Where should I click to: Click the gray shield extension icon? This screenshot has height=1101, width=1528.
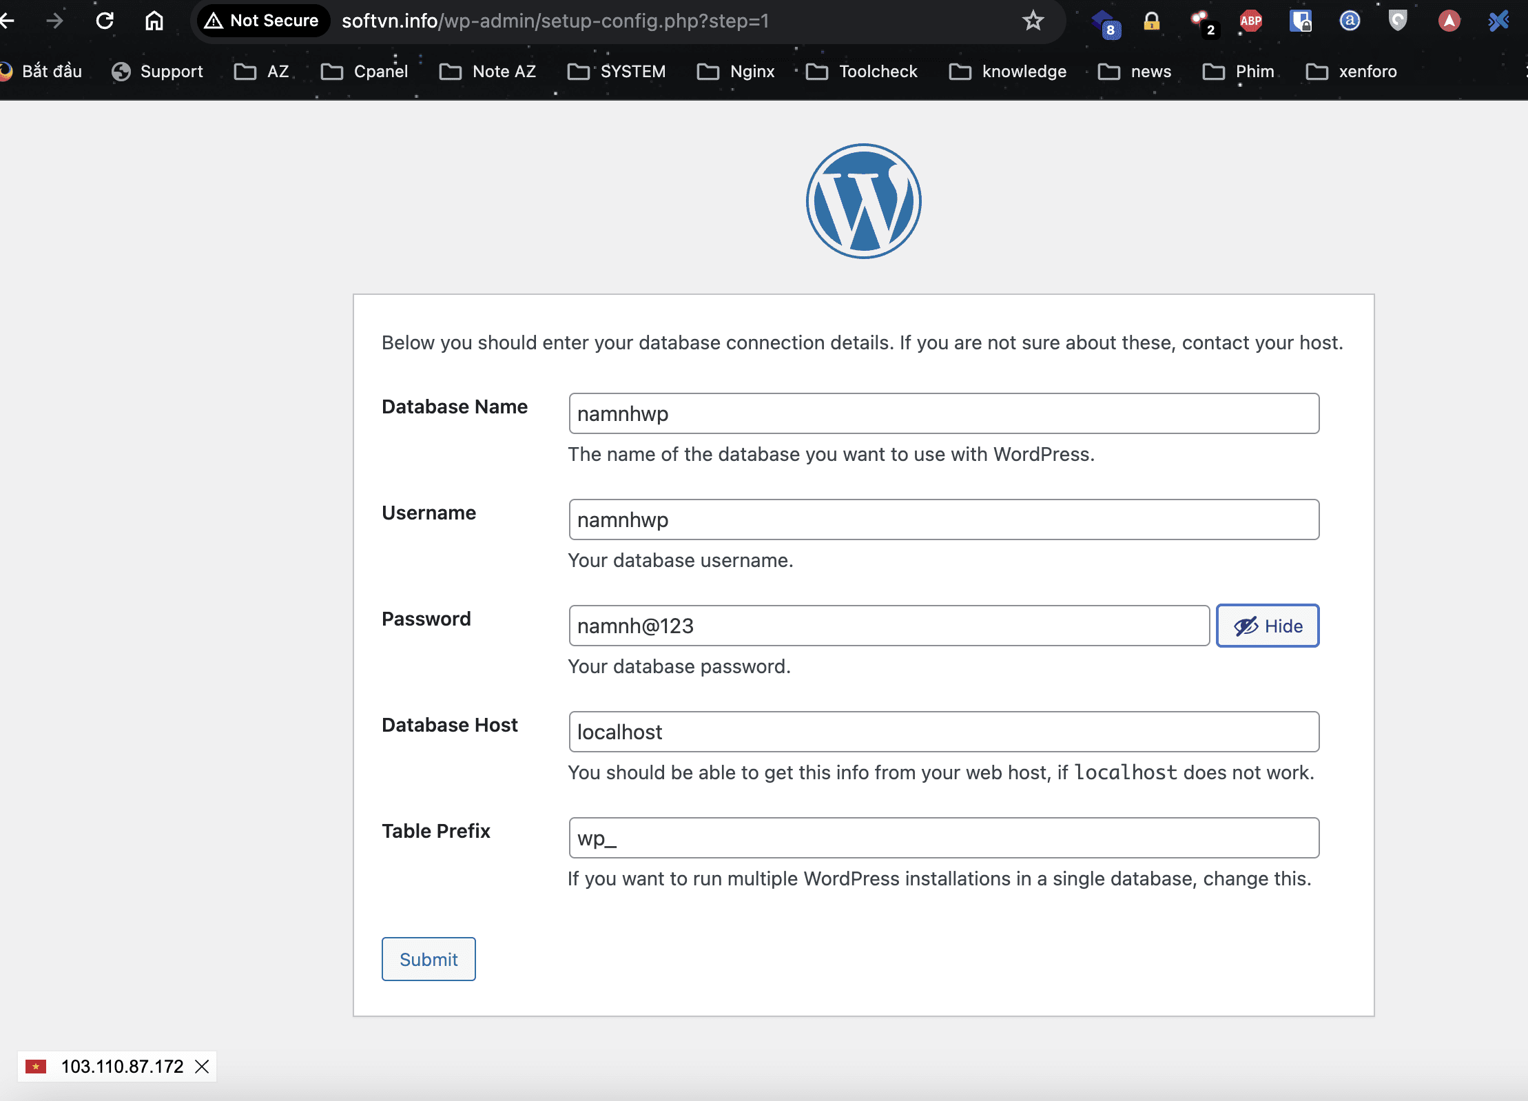tap(1397, 21)
